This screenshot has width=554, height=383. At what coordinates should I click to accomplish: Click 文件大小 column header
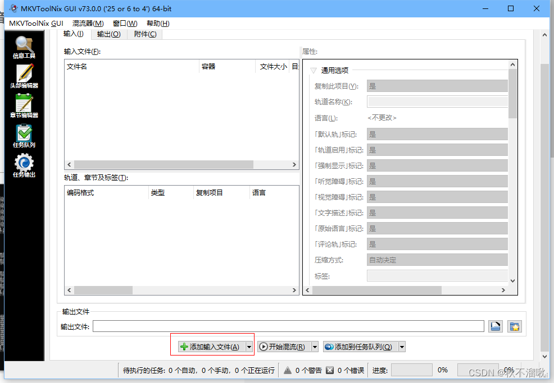[x=272, y=66]
